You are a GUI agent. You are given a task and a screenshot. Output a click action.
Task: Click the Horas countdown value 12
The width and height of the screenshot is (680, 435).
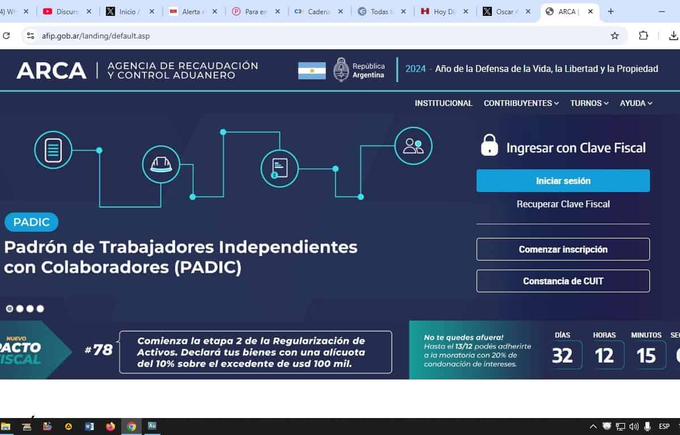click(x=604, y=355)
